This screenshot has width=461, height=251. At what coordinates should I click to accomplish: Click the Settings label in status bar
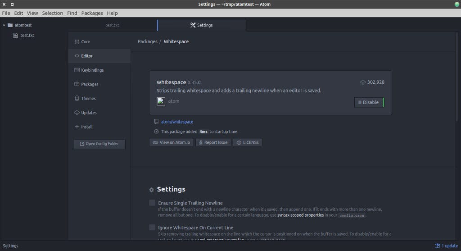(11, 246)
